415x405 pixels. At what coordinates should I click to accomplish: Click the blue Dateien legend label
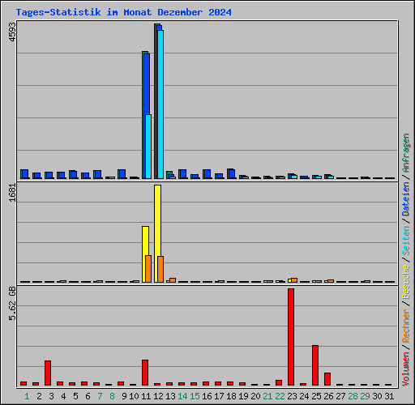(406, 199)
